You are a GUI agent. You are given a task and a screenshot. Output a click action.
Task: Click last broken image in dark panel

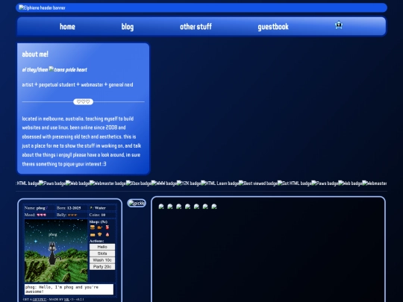[214, 207]
